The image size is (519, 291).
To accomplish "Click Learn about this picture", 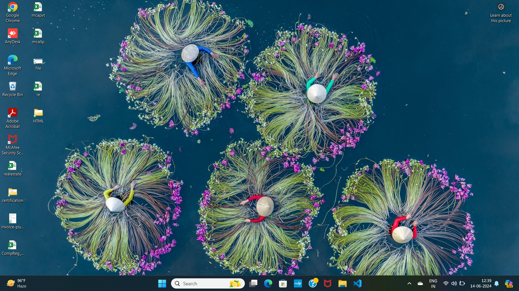I will click(501, 13).
